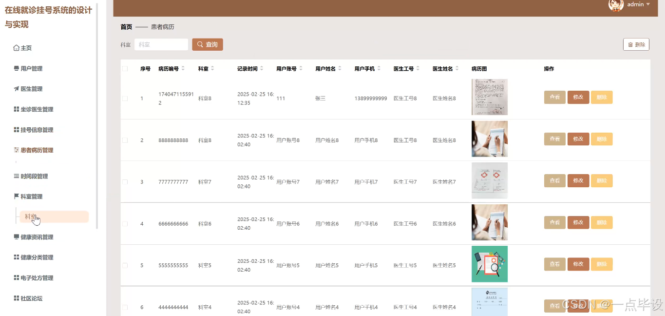Open the 社区论坛 menu item
The image size is (665, 316).
pos(32,298)
